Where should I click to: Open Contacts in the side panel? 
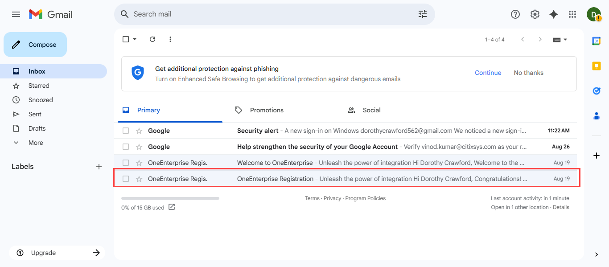point(596,116)
